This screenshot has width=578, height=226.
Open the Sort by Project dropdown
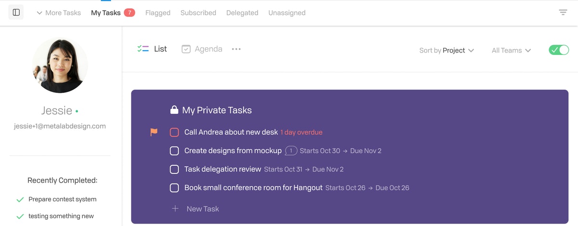(447, 50)
